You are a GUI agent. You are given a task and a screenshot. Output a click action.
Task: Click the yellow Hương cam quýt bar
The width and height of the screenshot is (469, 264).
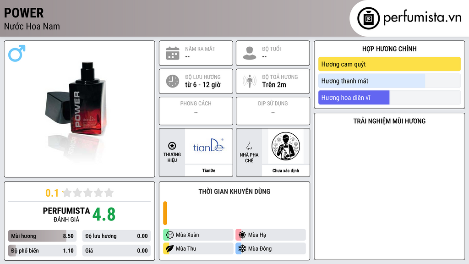pyautogui.click(x=389, y=64)
